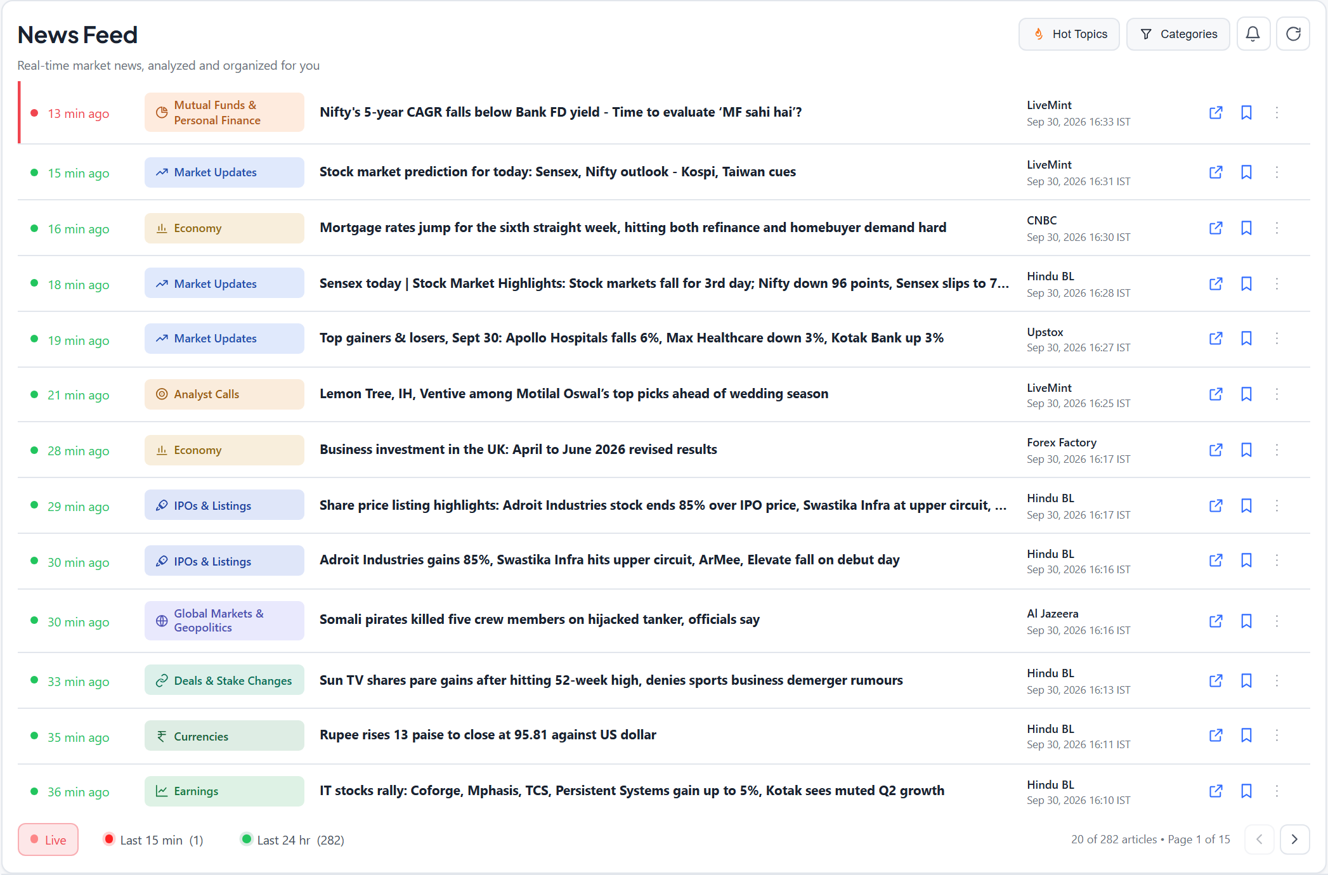Show more options for Mortgage rates article
The width and height of the screenshot is (1328, 875).
point(1277,228)
